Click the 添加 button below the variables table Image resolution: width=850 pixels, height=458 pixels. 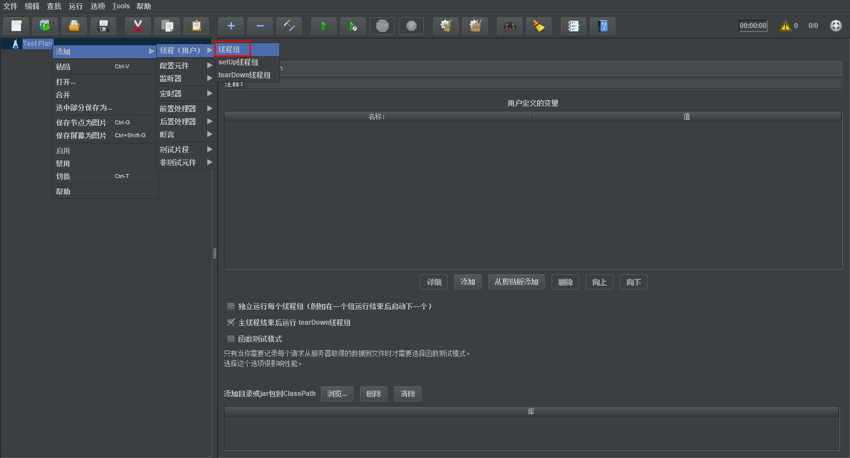[468, 282]
